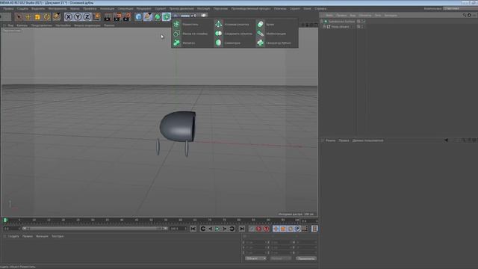Open red keyframe selection question-mark button
This screenshot has width=478, height=269.
pos(266,229)
